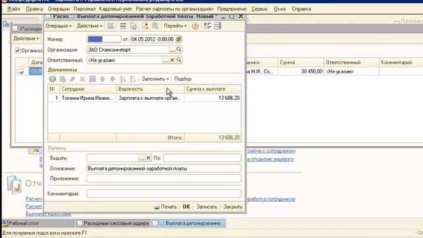Click the Ведомость column header
Screen dimensions: 423x238
pyautogui.click(x=150, y=89)
